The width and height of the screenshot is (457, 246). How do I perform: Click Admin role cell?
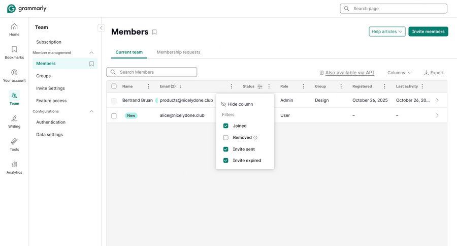click(x=287, y=100)
